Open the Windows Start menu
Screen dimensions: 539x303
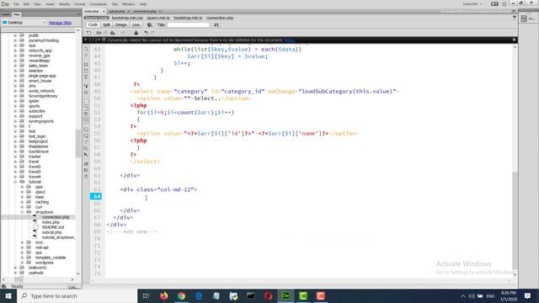8,295
